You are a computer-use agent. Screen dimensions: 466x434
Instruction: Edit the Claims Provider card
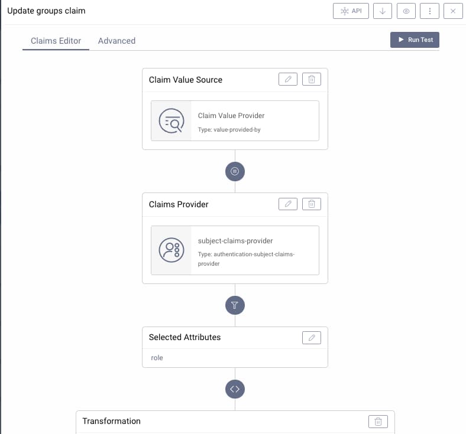tap(288, 204)
